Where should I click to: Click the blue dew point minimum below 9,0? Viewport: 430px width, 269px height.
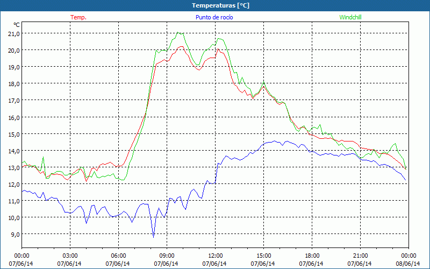(154, 237)
